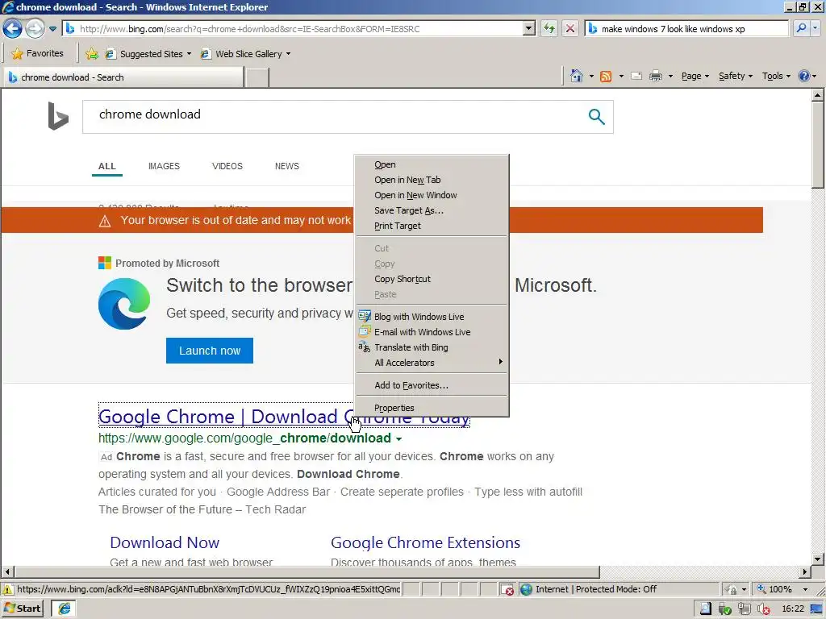
Task: Click the Home page icon
Action: 576,76
